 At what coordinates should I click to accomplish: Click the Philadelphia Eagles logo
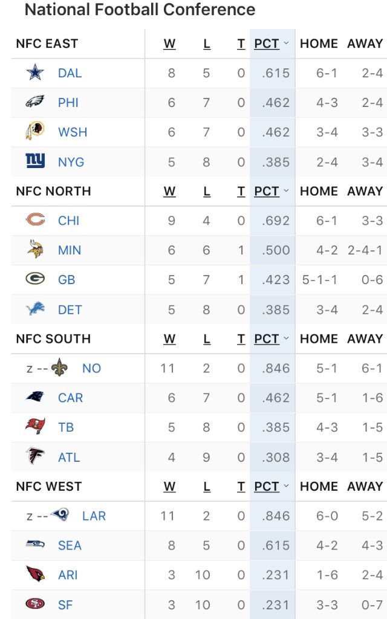35,102
